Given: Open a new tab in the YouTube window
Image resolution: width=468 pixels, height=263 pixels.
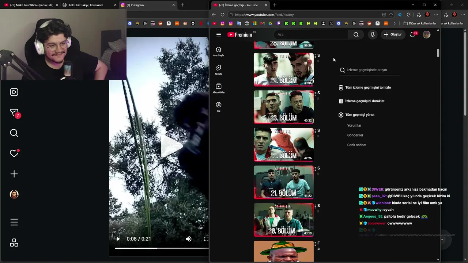Looking at the screenshot, I should [x=275, y=5].
